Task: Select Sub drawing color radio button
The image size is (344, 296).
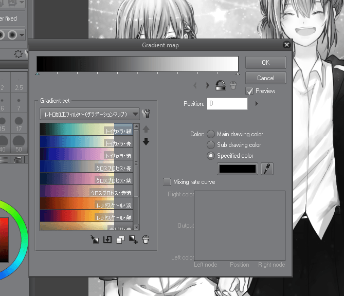Action: 211,145
